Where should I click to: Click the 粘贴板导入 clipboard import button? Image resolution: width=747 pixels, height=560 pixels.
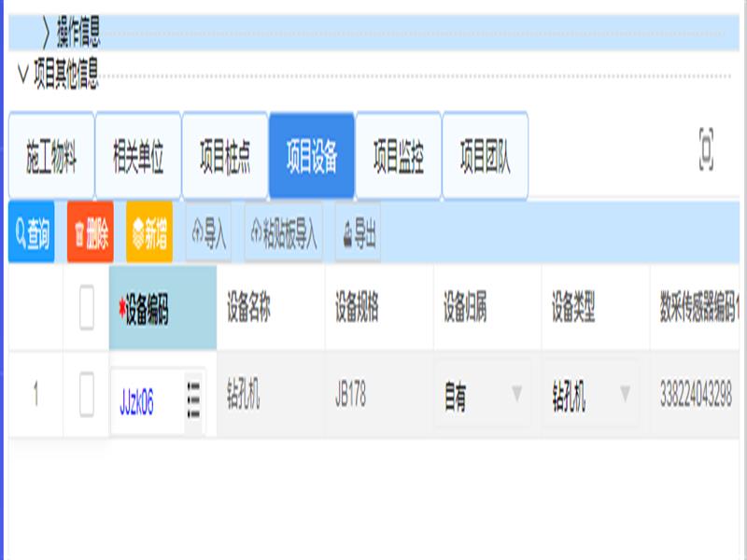pos(284,232)
